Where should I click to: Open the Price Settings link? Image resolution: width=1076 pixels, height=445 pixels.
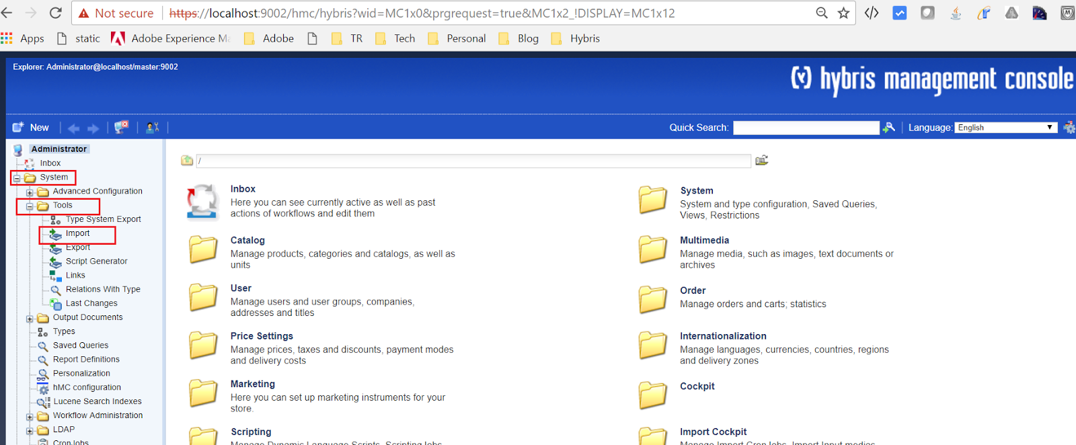point(262,336)
